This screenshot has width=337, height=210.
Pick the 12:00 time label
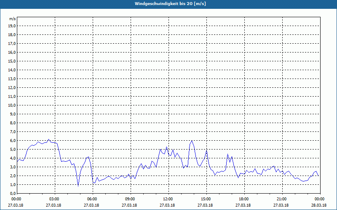[168, 199]
